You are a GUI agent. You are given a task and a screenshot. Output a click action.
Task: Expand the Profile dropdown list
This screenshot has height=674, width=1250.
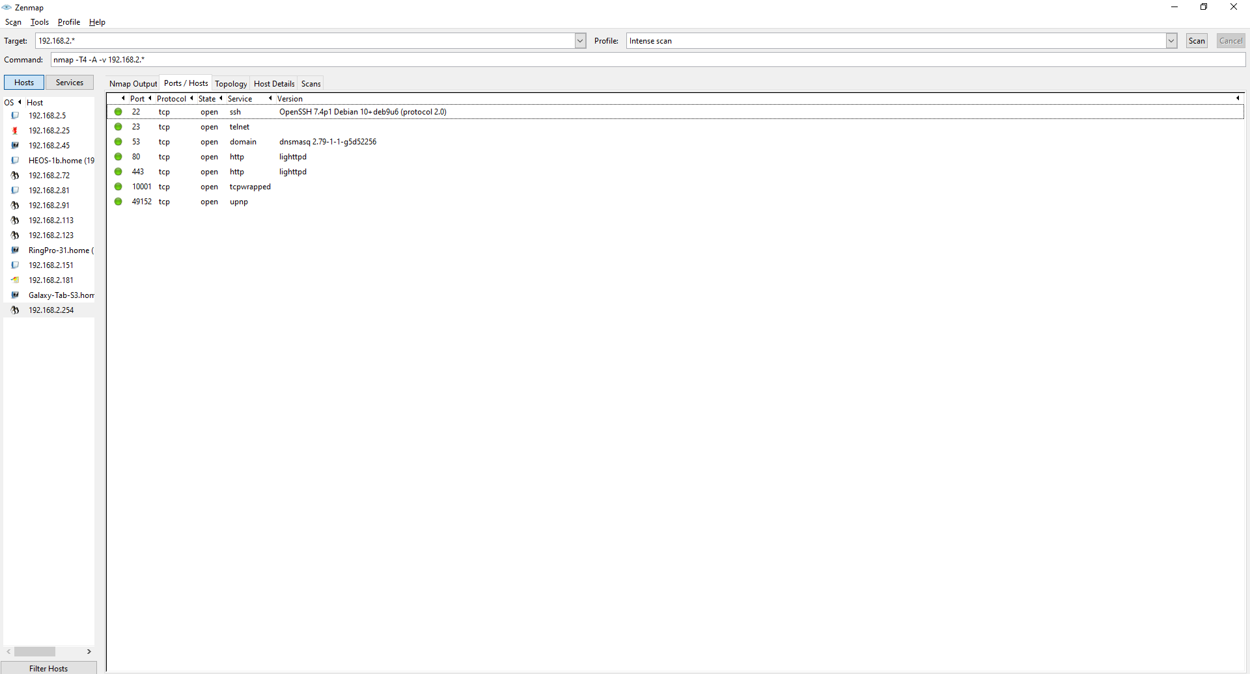pos(1171,41)
